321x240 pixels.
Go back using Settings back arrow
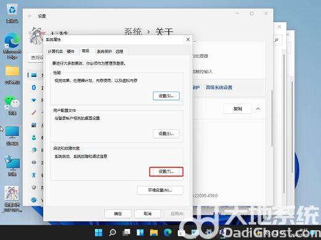pos(30,16)
